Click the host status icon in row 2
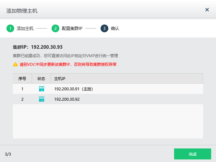 41,99
